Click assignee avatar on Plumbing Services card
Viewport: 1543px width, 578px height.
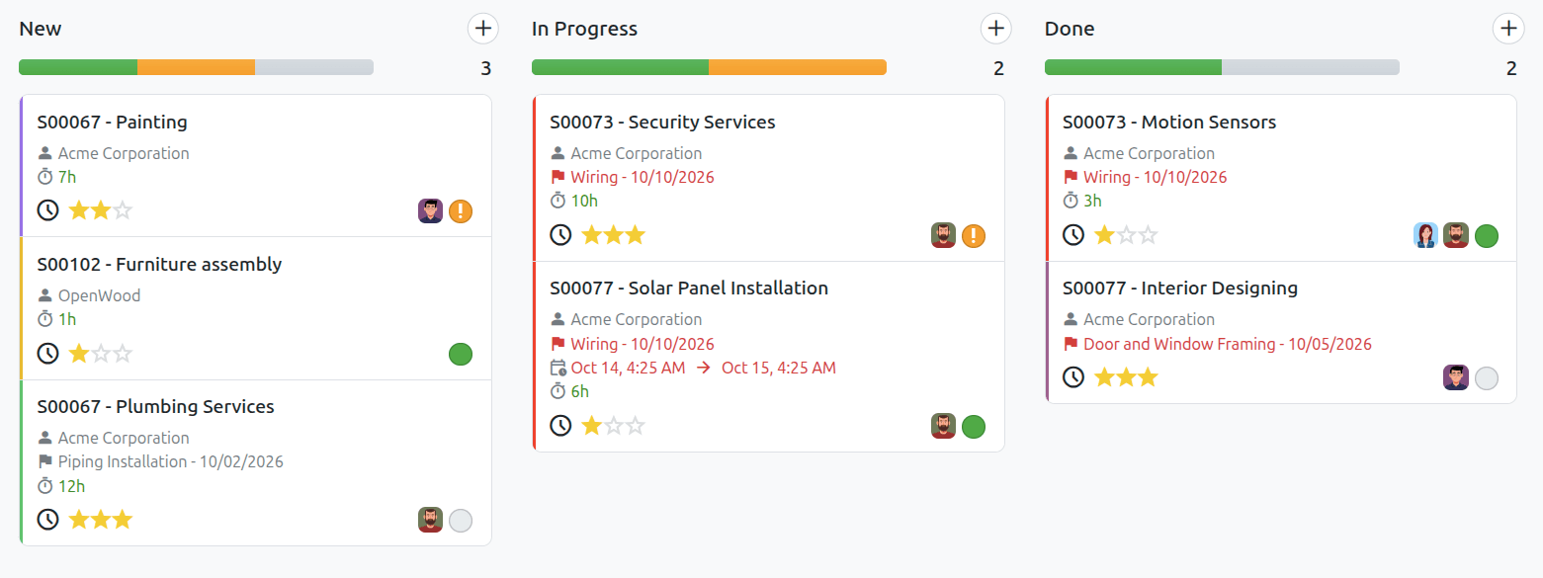(430, 520)
